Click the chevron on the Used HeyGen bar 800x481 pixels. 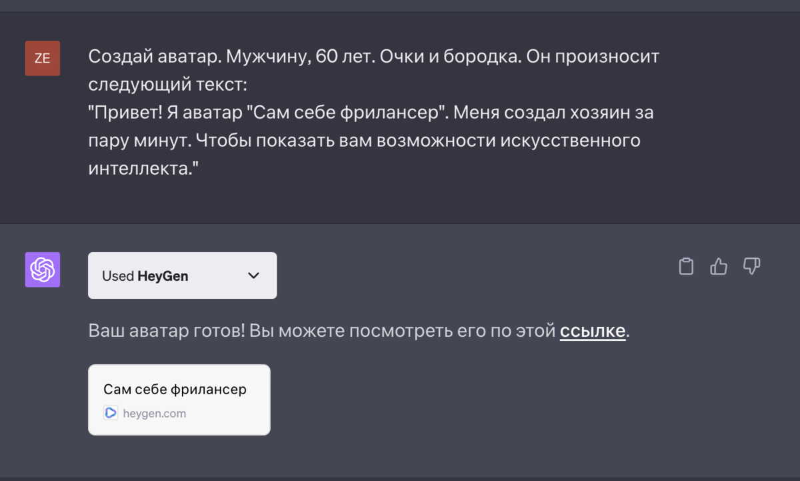pyautogui.click(x=253, y=275)
